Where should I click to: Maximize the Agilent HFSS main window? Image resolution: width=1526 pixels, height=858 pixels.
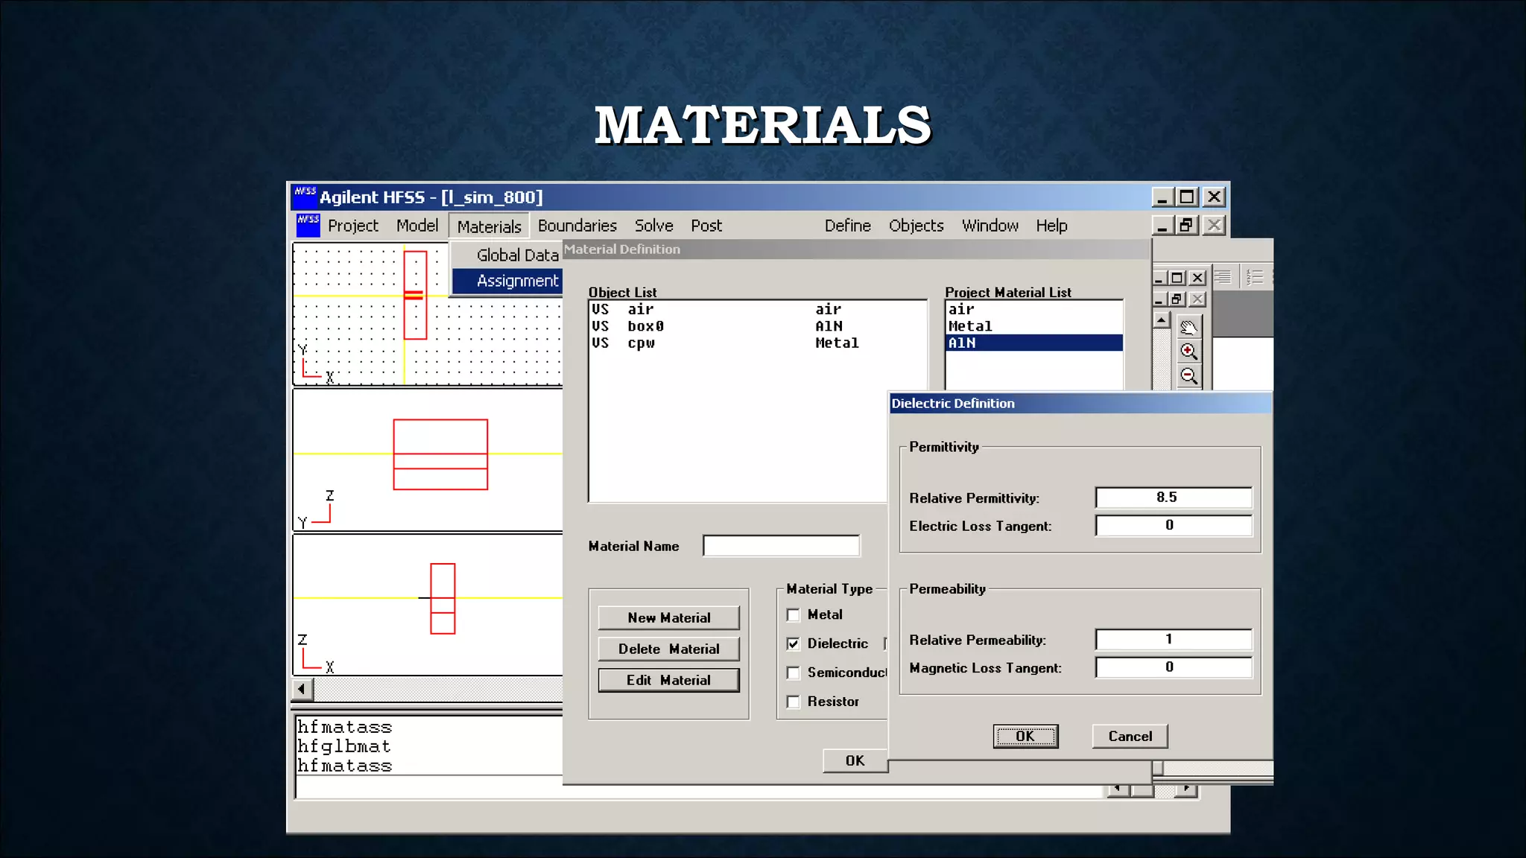(1187, 197)
